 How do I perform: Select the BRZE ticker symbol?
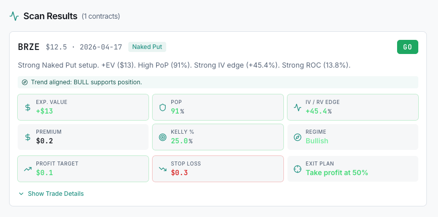(x=29, y=47)
